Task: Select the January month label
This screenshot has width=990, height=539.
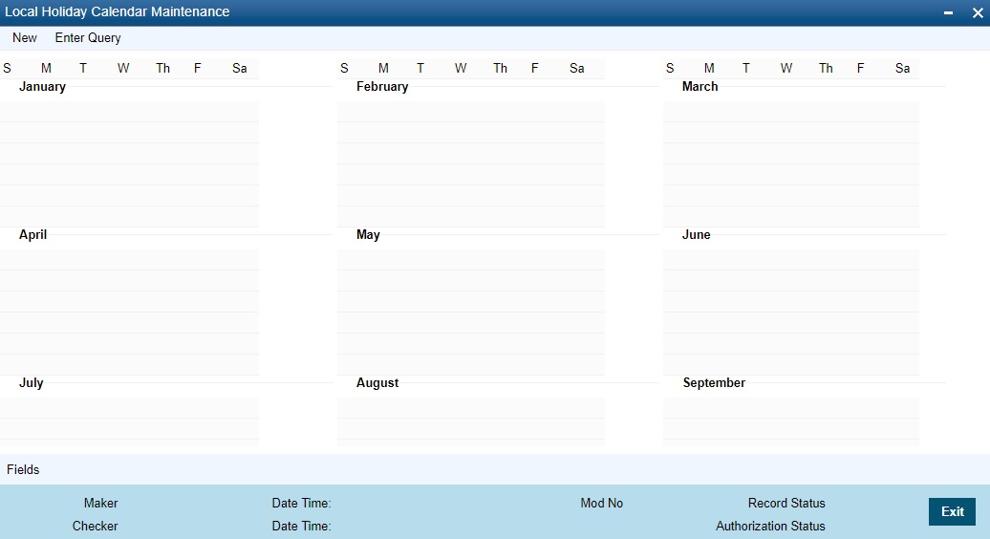Action: pos(42,86)
